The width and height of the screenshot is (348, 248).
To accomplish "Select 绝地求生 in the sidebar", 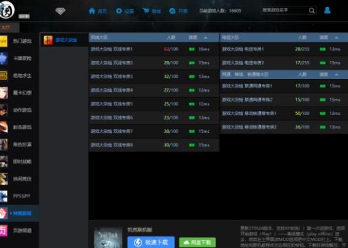I will tap(23, 76).
